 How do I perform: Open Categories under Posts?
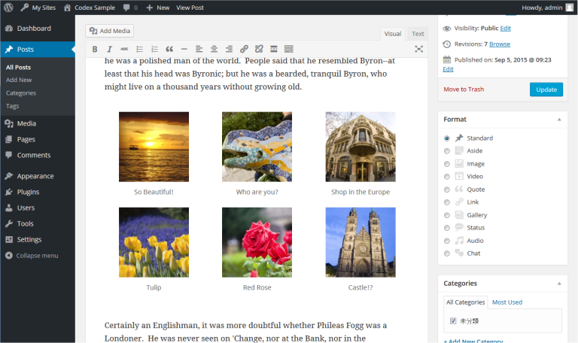coord(21,93)
